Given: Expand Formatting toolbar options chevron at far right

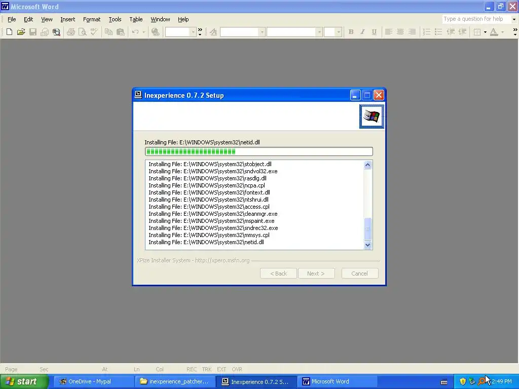Looking at the screenshot, I should point(515,32).
